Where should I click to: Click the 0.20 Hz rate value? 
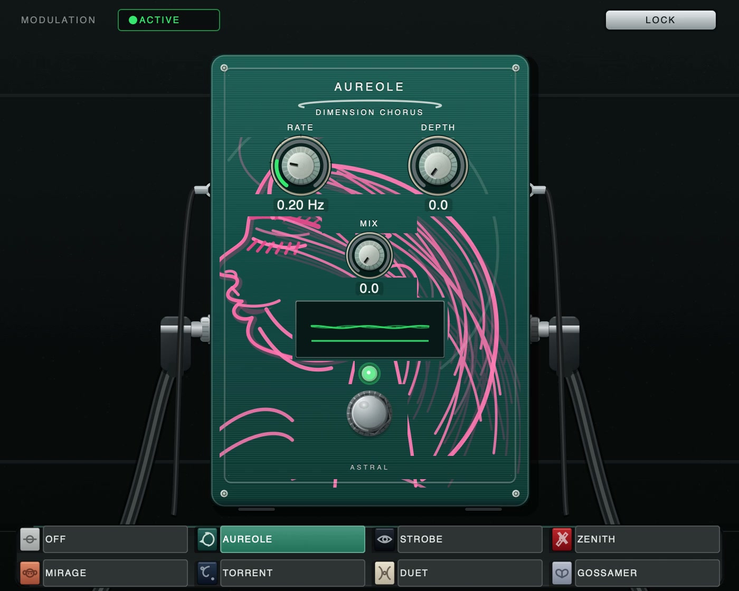click(300, 205)
